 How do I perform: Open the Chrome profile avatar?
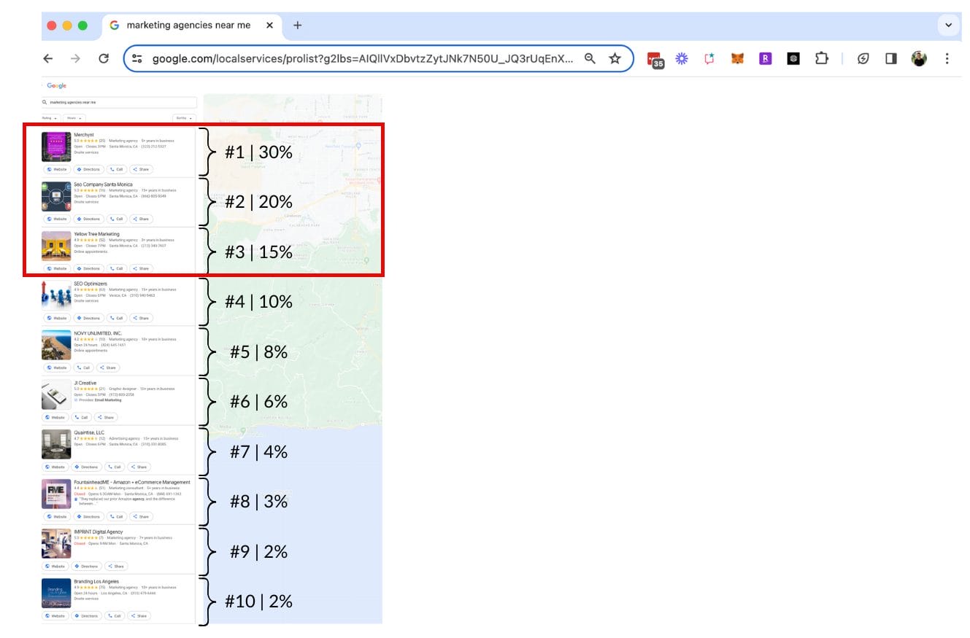(x=919, y=59)
